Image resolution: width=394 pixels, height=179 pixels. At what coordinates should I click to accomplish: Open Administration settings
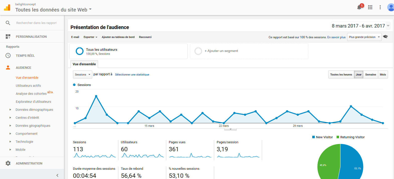click(x=29, y=163)
